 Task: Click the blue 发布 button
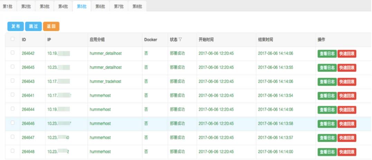click(x=16, y=26)
